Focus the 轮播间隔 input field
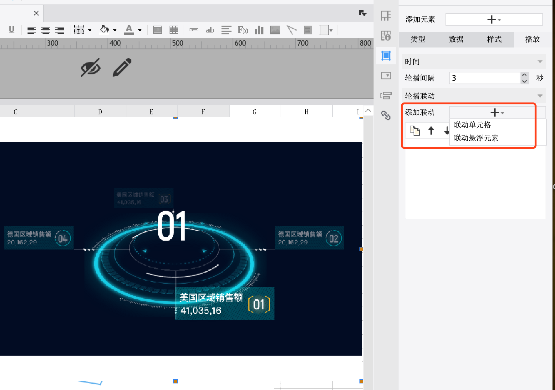555x390 pixels. pos(485,78)
